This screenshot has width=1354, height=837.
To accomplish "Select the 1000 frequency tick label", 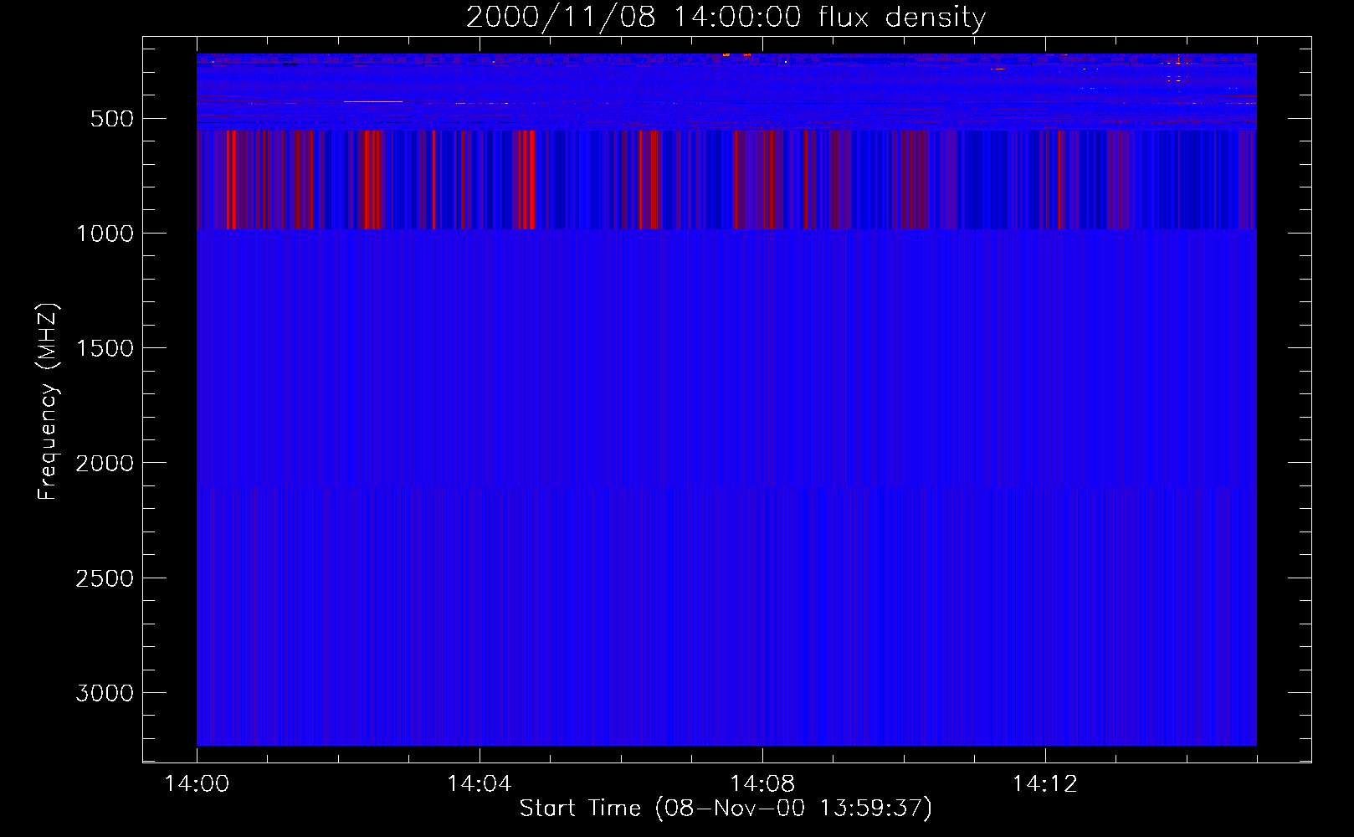I will (105, 234).
